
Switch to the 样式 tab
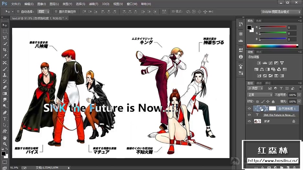coord(259,52)
